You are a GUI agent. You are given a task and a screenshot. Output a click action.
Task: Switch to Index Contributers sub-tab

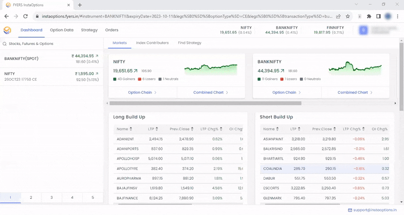(x=153, y=43)
